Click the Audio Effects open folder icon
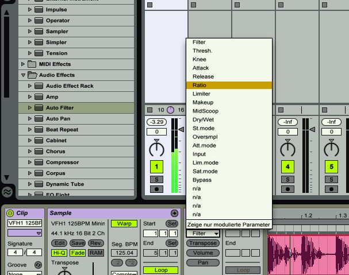Viewport: 349px width, 275px height. pyautogui.click(x=32, y=75)
